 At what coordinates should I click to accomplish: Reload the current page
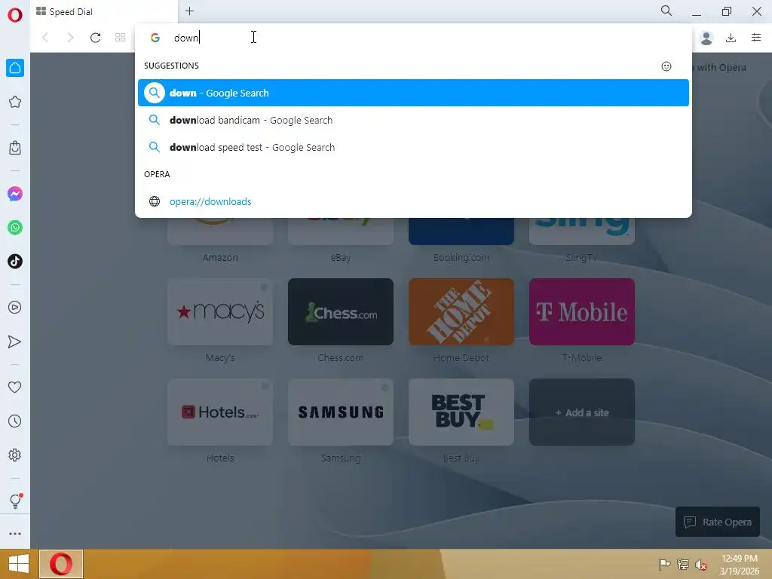96,38
